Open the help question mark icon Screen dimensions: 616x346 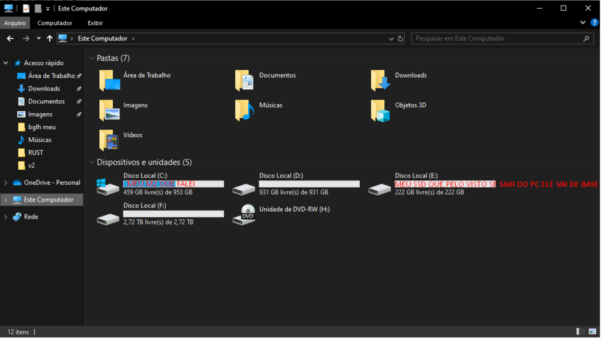click(x=594, y=23)
